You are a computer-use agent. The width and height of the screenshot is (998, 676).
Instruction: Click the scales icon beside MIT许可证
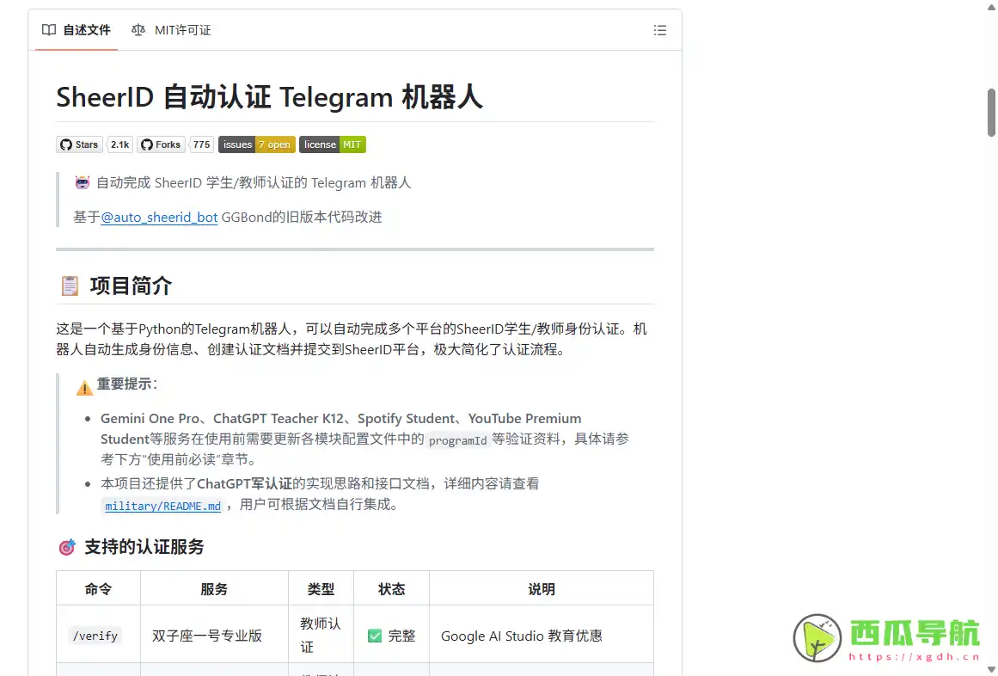pos(138,30)
